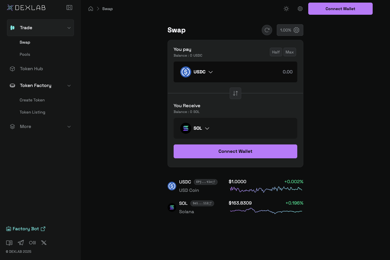
Task: Open Factory Bot external link
Action: [26, 229]
